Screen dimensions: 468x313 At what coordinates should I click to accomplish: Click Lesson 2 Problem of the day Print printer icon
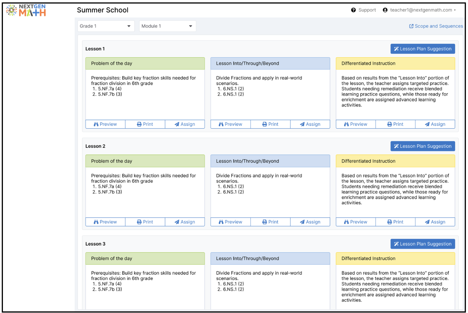coord(139,222)
